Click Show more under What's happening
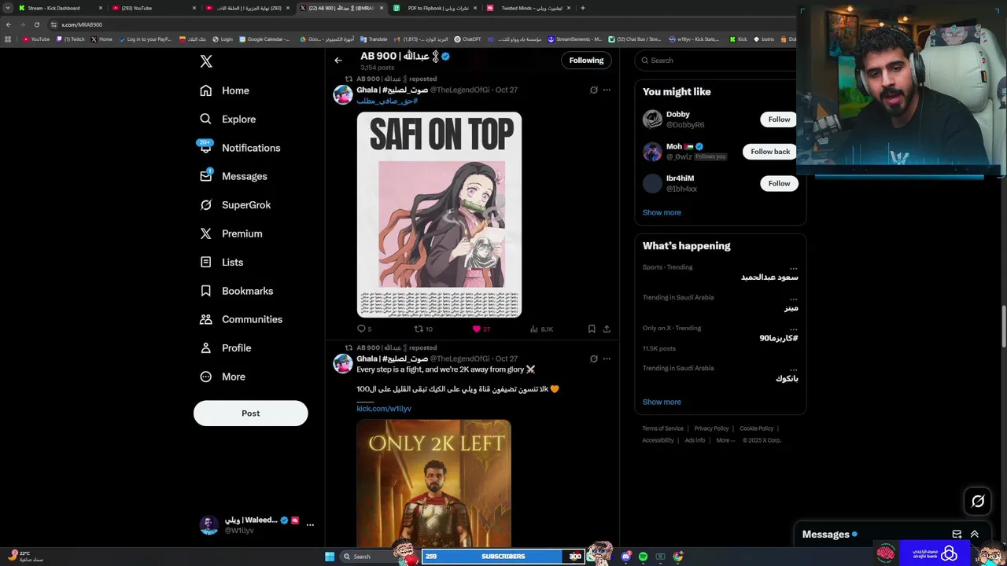The image size is (1007, 566). (x=662, y=402)
